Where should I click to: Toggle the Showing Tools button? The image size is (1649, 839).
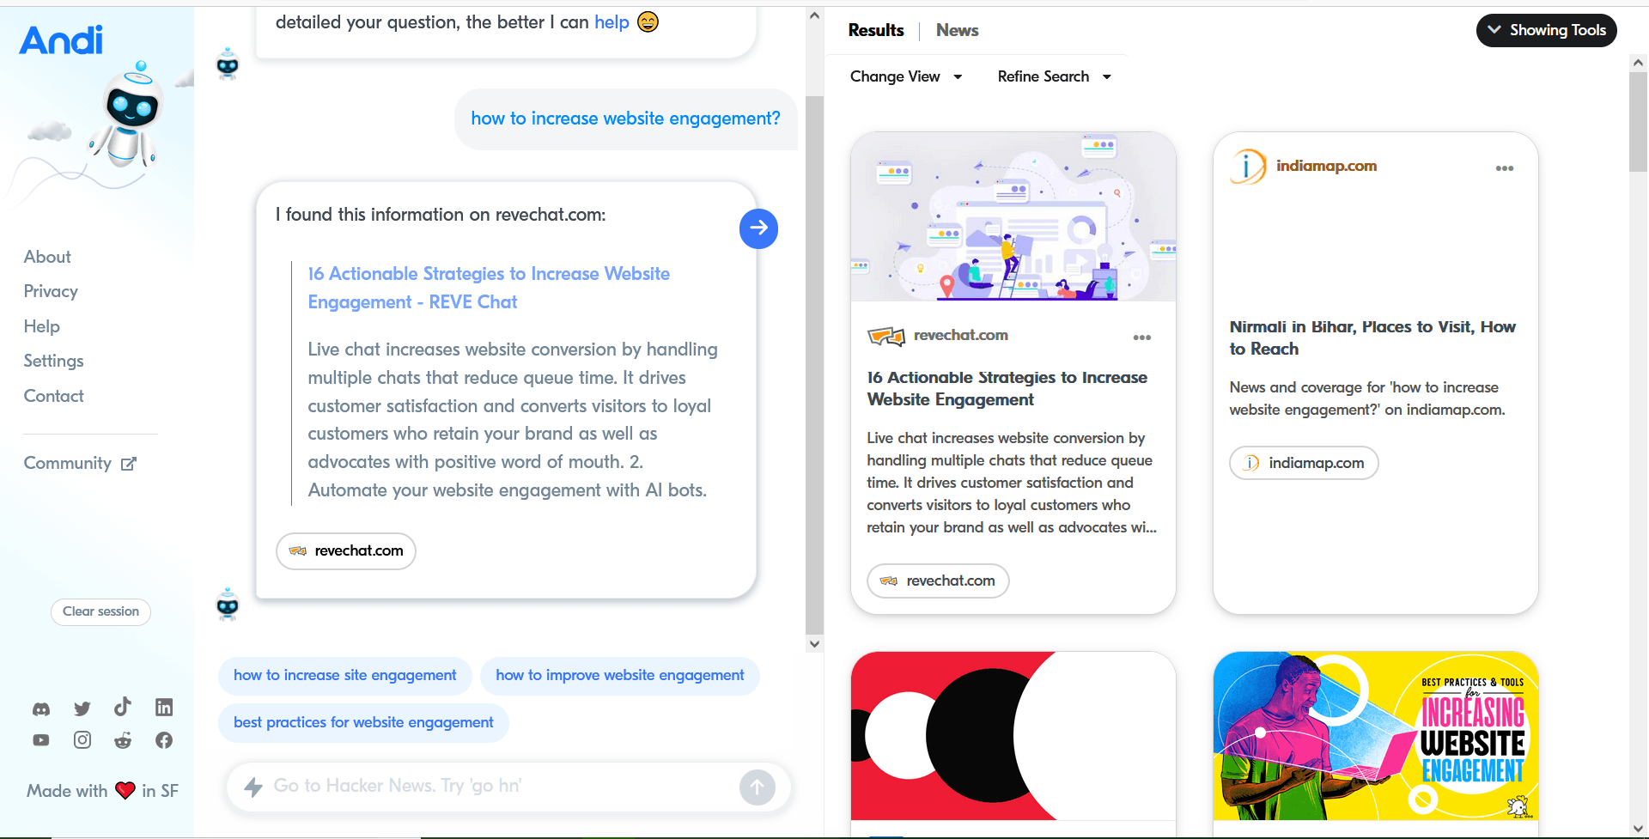(1546, 30)
